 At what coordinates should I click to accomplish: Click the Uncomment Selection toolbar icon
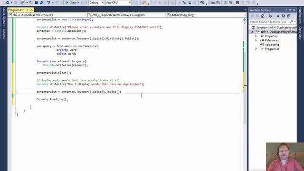coord(230,3)
